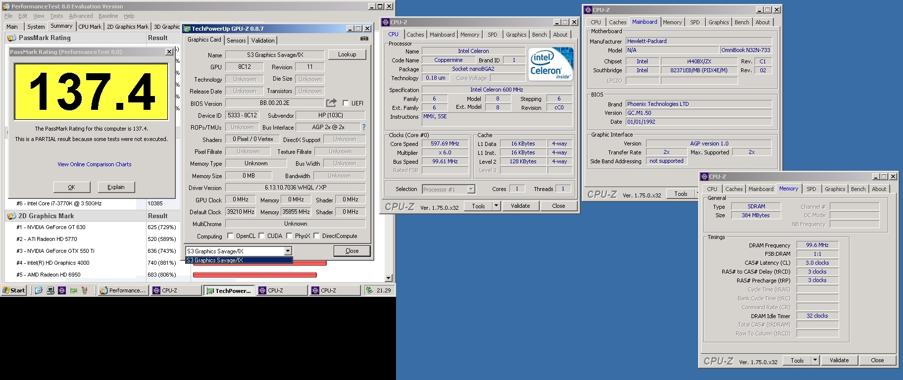Open the GPU selection dropdown in GPU-Z
903x380 pixels.
click(288, 251)
